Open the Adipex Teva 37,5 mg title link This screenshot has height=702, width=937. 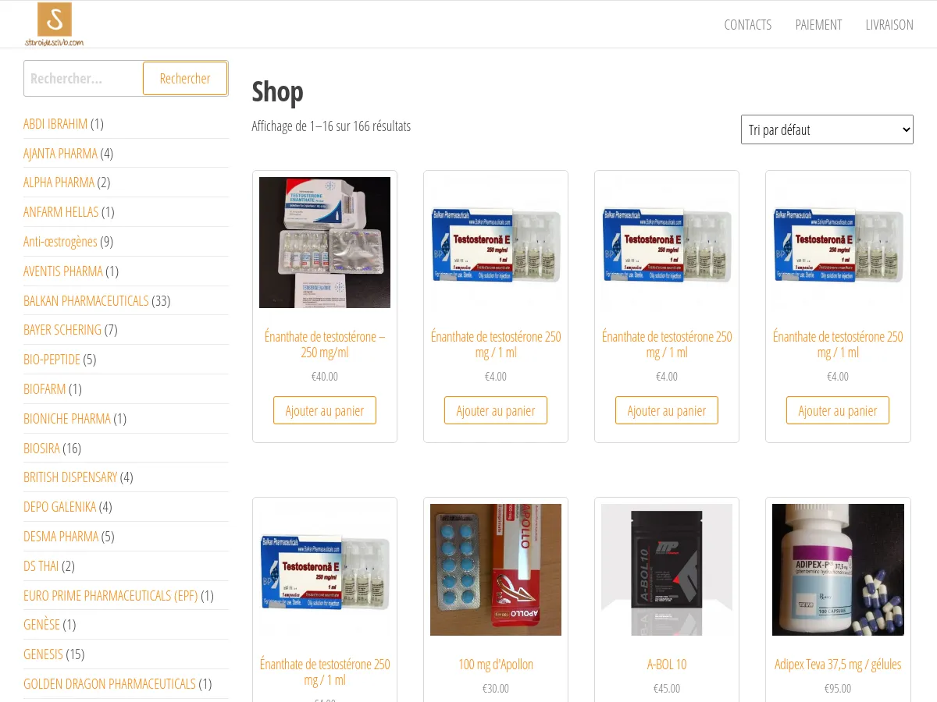tap(838, 665)
